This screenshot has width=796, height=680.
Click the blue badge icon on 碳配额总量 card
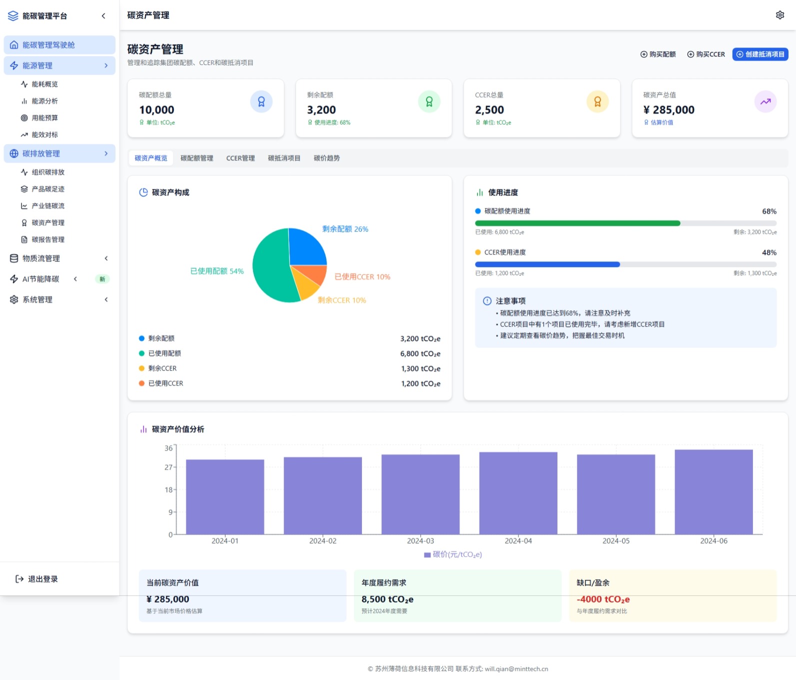[261, 102]
